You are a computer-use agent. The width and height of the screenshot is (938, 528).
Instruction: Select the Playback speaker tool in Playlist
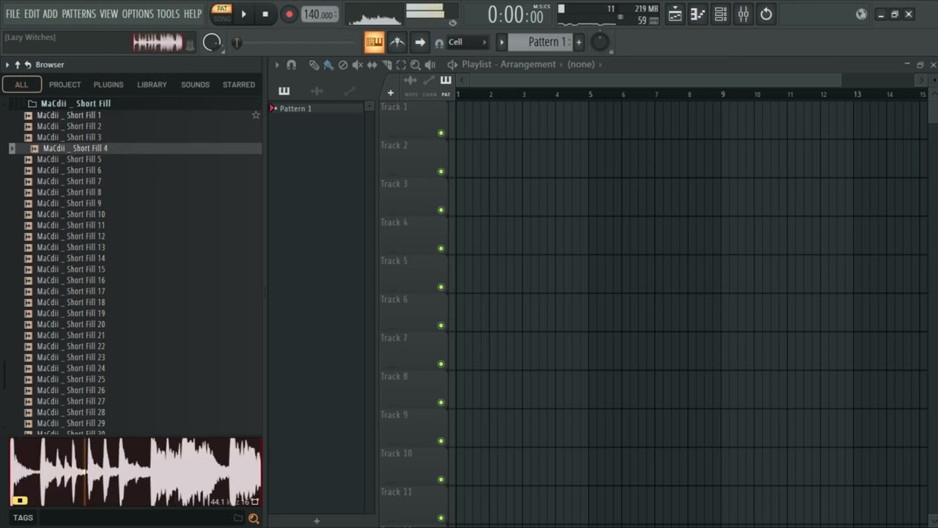(430, 65)
